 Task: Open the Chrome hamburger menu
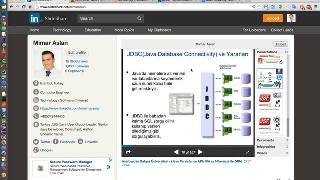click(x=316, y=7)
